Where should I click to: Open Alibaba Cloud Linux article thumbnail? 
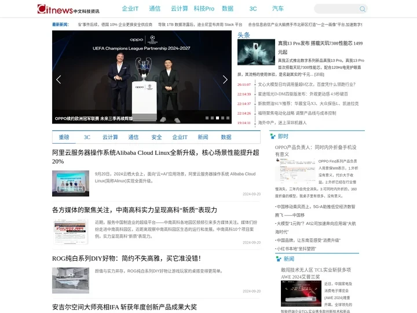coord(71,183)
